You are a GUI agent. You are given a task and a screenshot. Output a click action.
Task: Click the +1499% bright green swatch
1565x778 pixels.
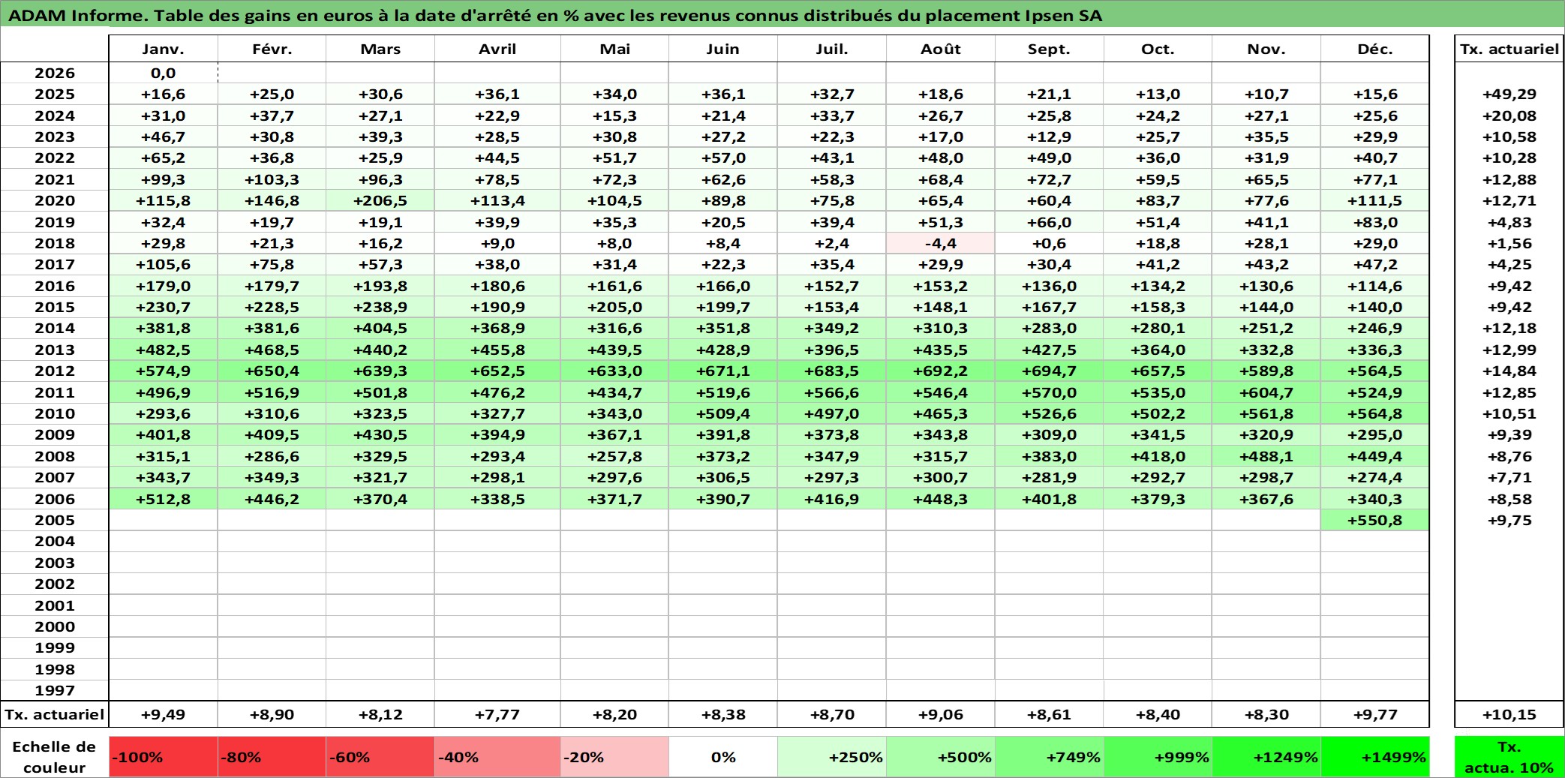click(1374, 757)
